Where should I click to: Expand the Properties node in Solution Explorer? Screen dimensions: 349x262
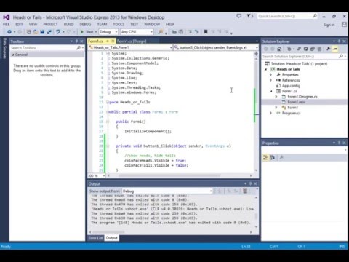click(x=271, y=75)
